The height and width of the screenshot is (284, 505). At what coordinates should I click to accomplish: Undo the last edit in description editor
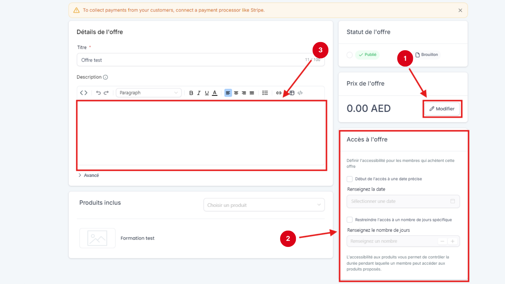(98, 93)
